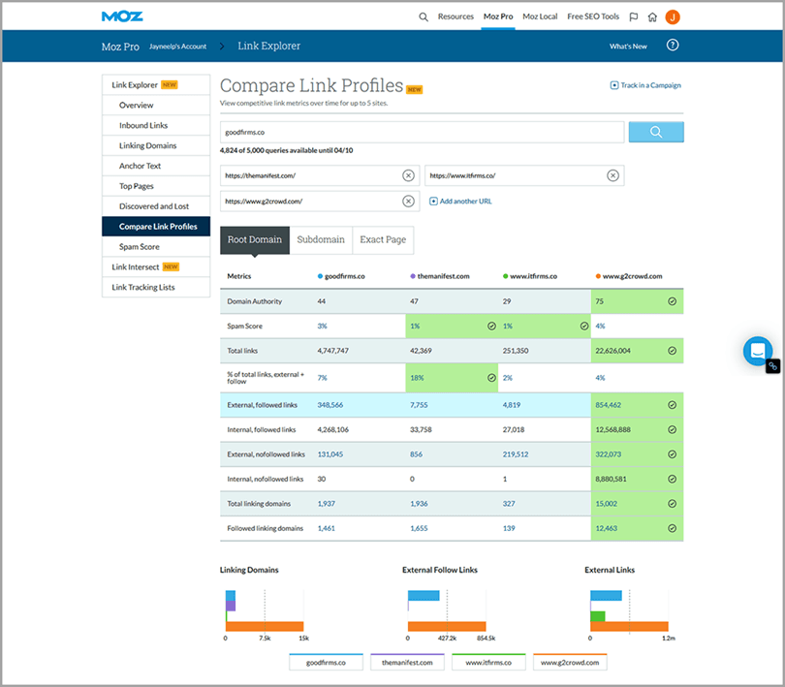Click Jayneelp's Account breadcrumb

177,47
